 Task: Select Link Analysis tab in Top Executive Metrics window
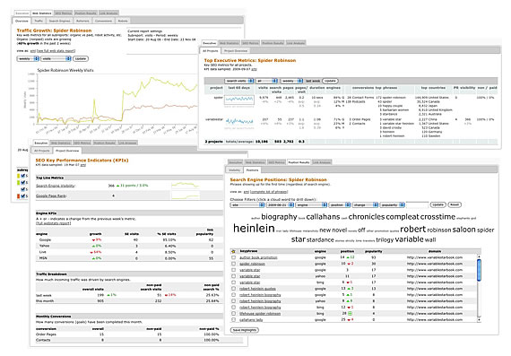pyautogui.click(x=296, y=43)
